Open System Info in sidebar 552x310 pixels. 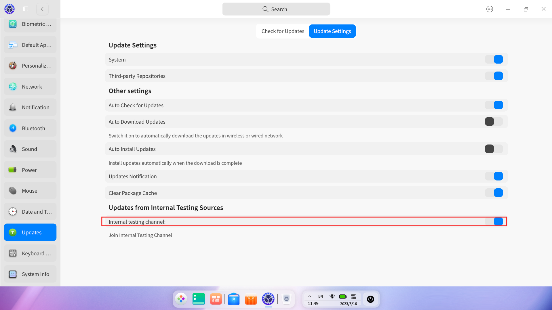pos(30,274)
